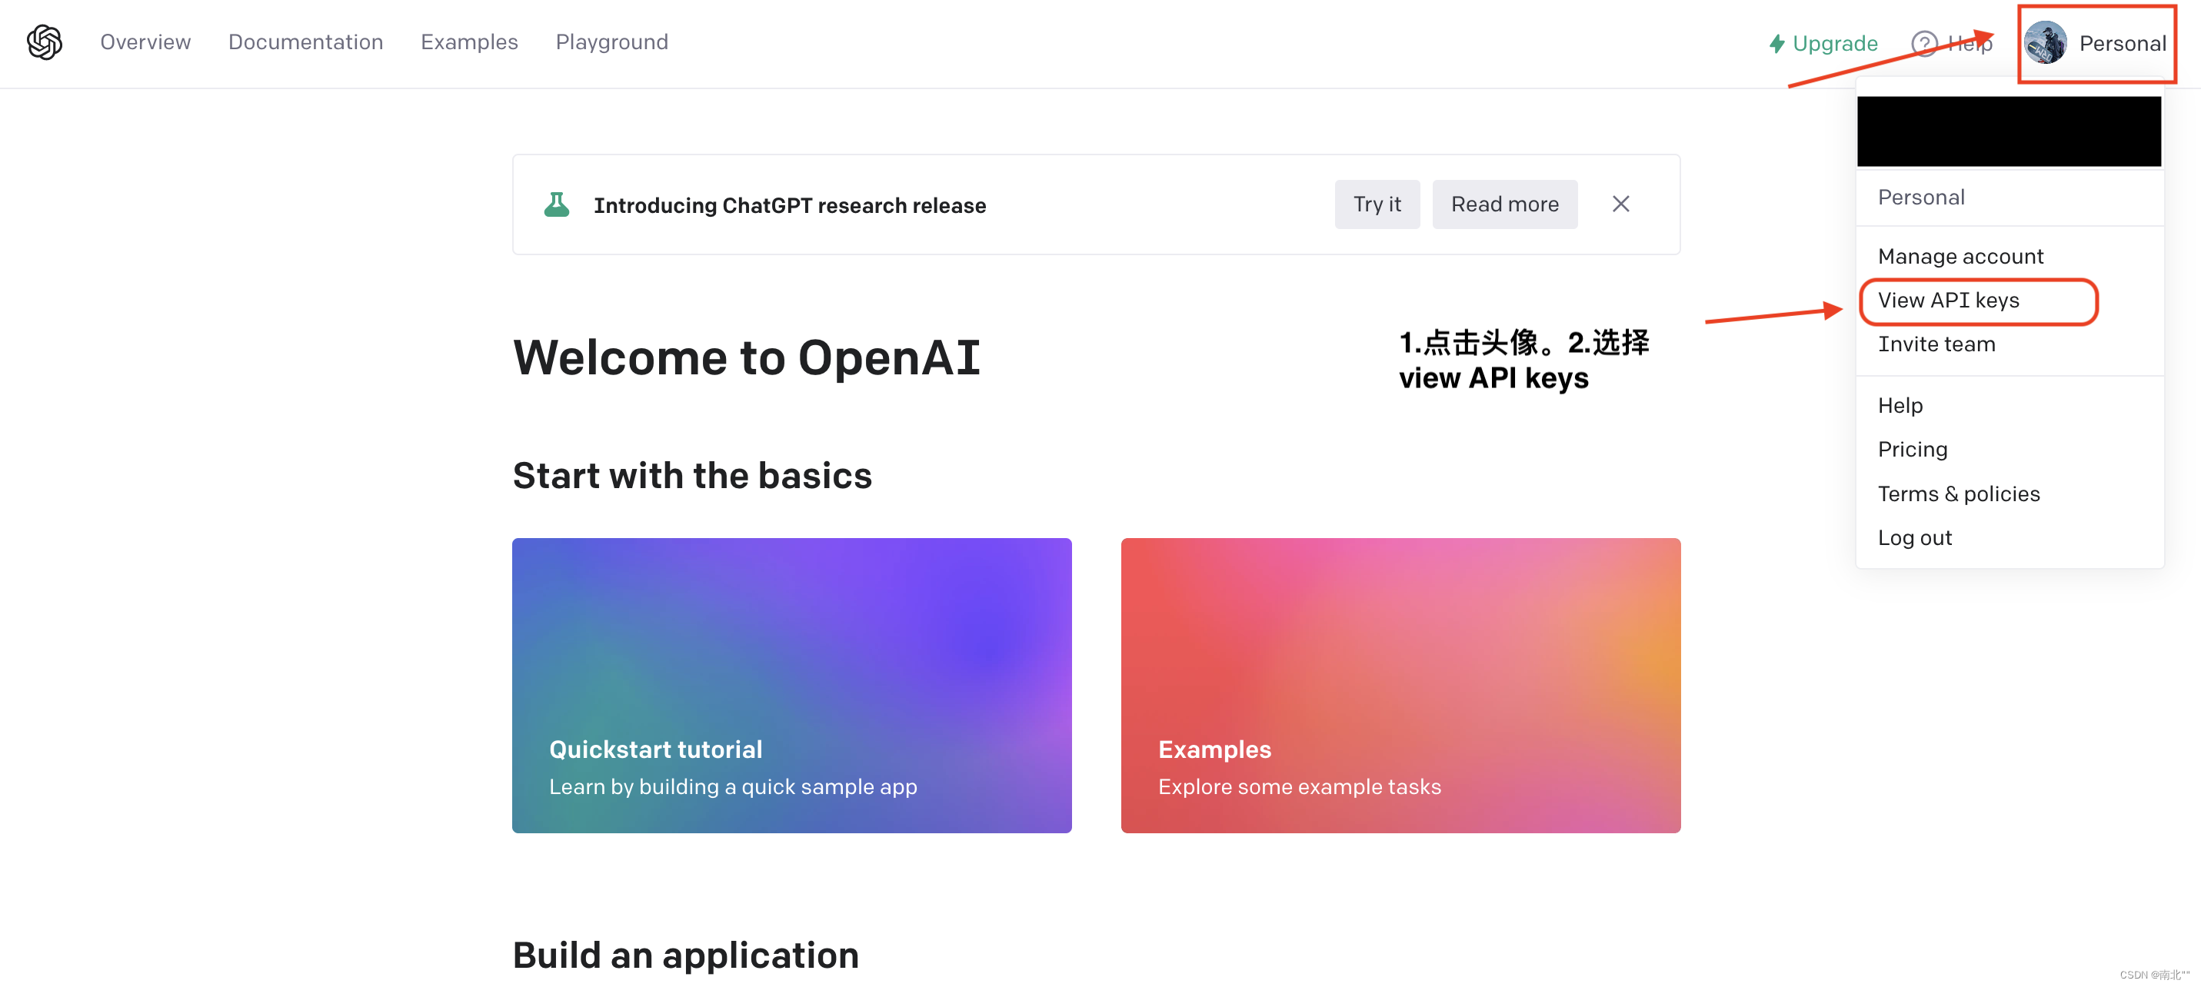
Task: Click the Build an application heading
Action: (685, 955)
